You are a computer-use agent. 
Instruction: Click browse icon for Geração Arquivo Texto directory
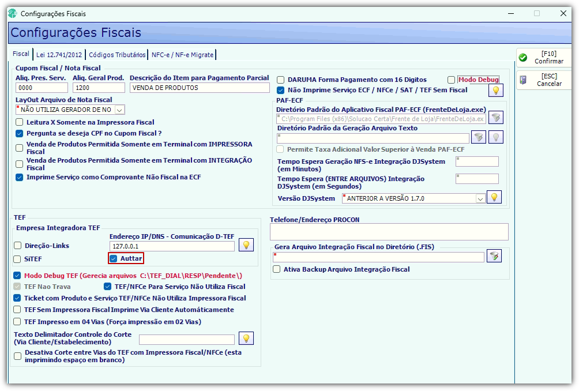point(479,137)
